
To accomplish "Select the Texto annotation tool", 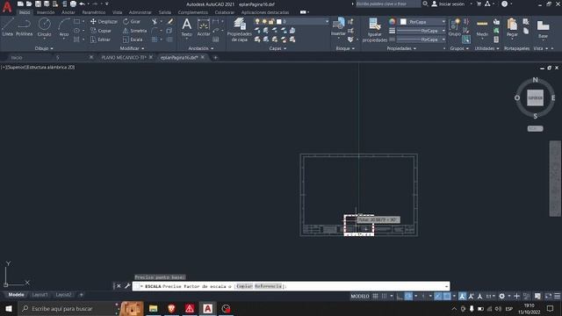I will (186, 27).
